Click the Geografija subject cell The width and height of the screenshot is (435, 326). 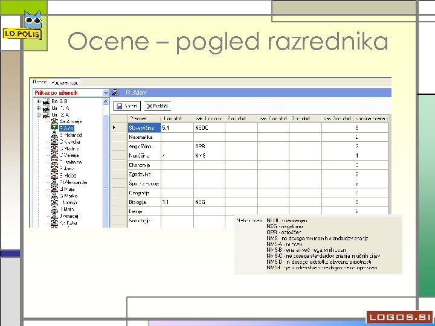click(x=144, y=193)
